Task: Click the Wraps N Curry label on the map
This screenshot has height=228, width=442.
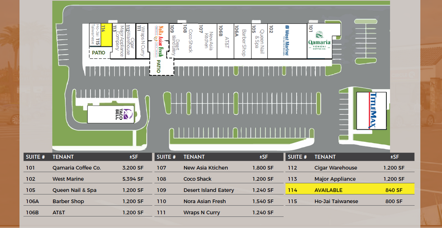Action: click(x=143, y=42)
